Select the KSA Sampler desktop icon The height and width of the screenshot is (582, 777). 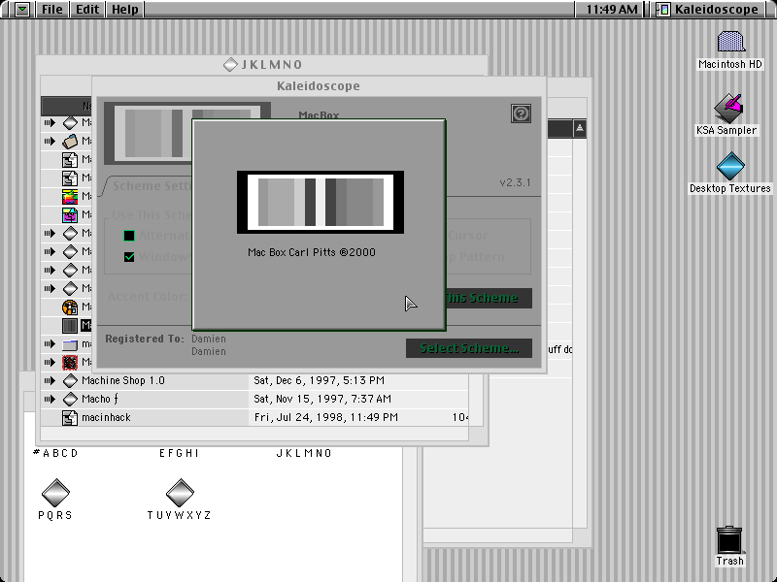click(727, 108)
